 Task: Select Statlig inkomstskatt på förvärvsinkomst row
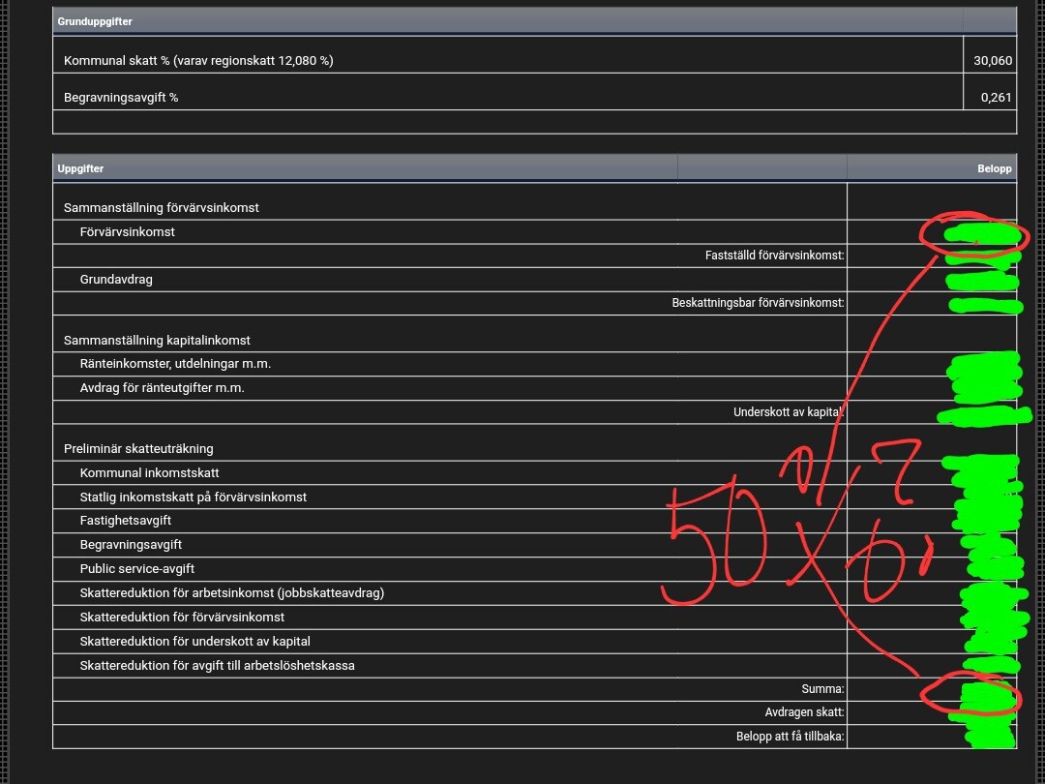click(x=193, y=497)
